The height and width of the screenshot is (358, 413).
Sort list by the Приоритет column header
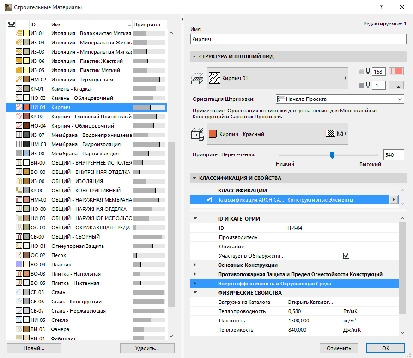(149, 25)
